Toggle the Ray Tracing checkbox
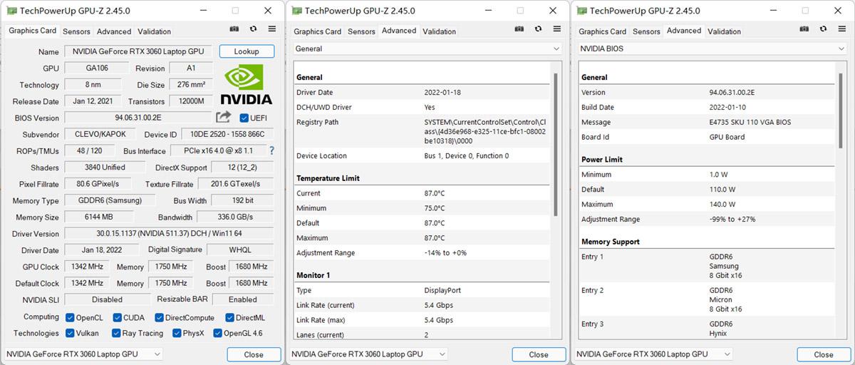The width and height of the screenshot is (855, 365). coord(116,333)
